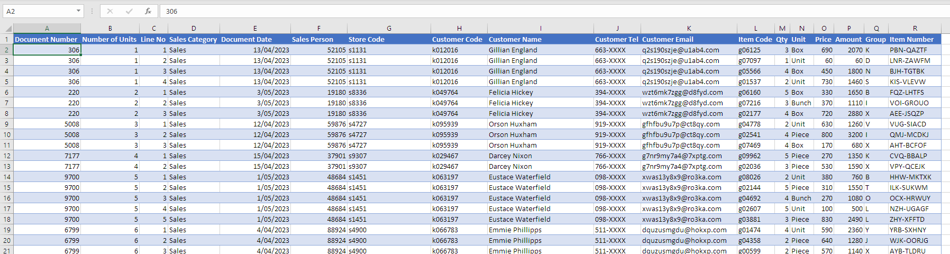Select column E header
Viewport: 950px width, 254px height.
click(255, 29)
